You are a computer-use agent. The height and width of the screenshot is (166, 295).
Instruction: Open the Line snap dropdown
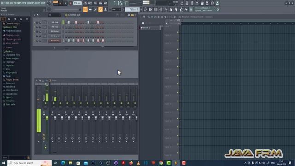(116, 9)
